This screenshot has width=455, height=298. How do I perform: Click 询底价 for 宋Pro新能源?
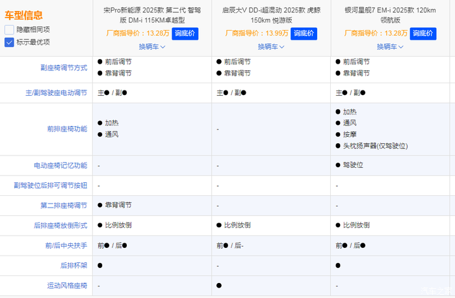pyautogui.click(x=186, y=33)
